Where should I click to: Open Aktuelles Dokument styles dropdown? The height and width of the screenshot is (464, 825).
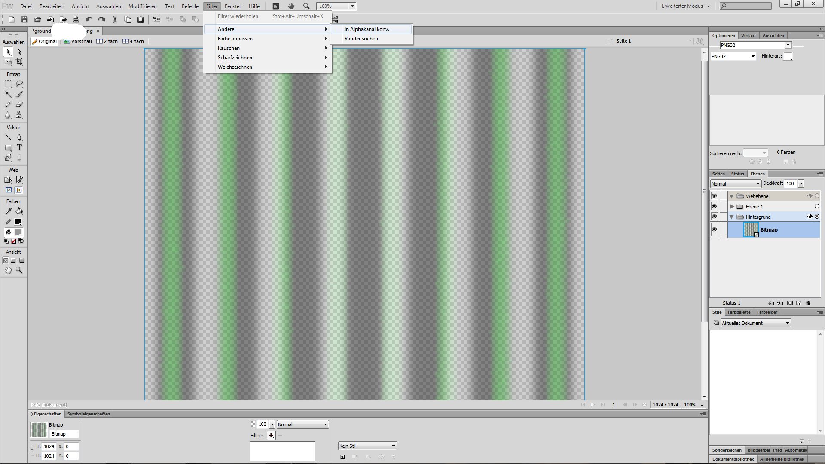[x=756, y=323]
